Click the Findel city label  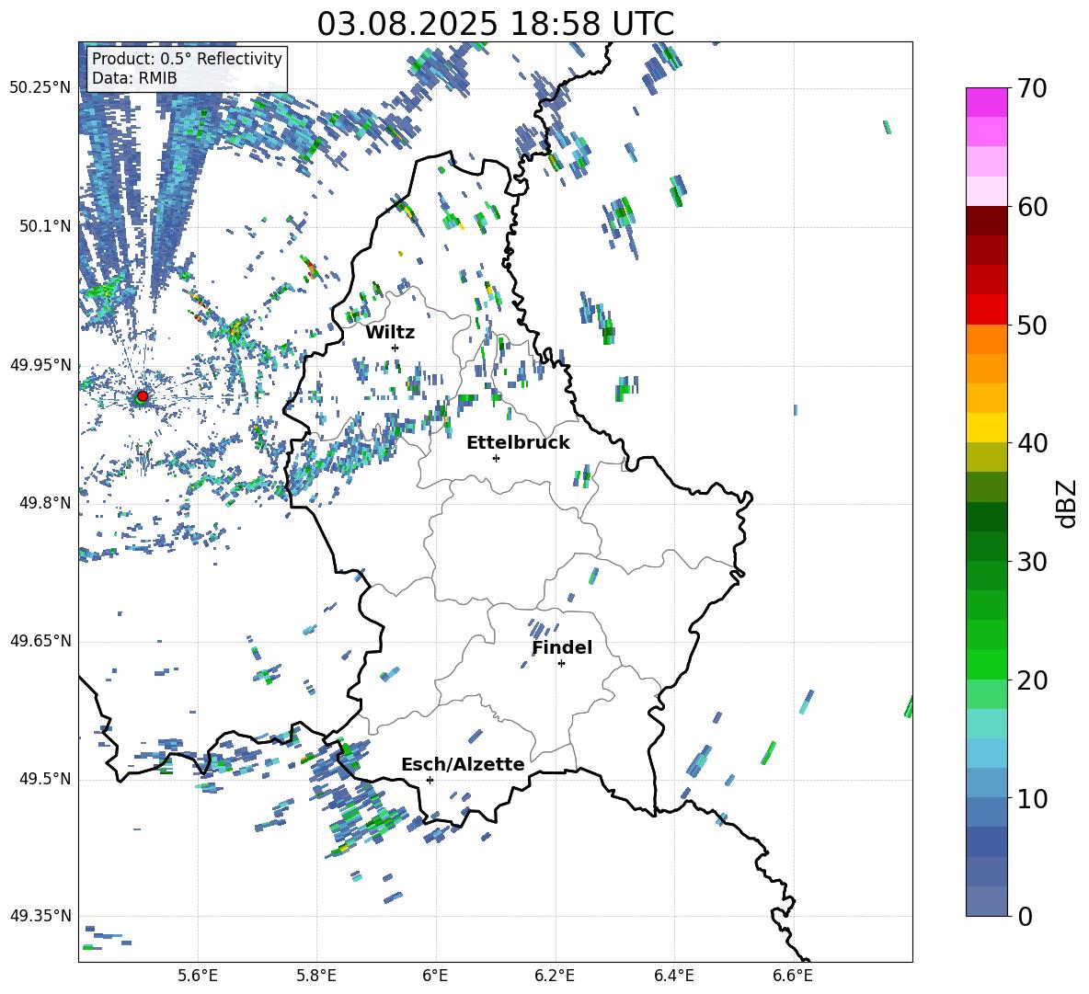click(562, 647)
